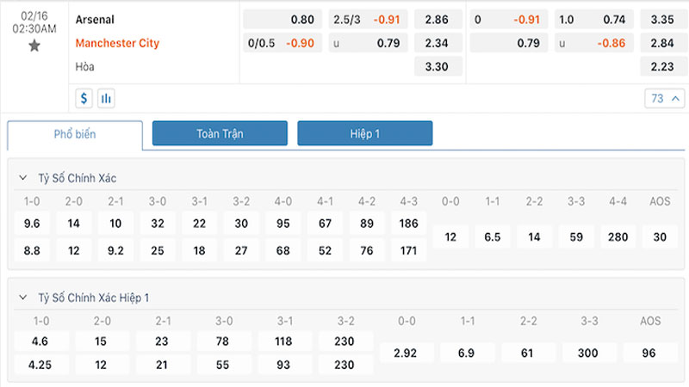The height and width of the screenshot is (387, 689).
Task: Select first-half under odds -0.86
Action: (x=594, y=43)
